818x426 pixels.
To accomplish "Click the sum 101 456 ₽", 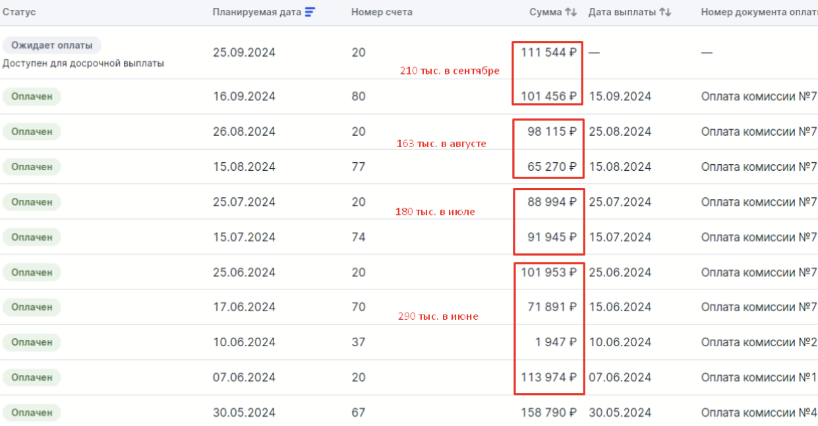I will pyautogui.click(x=548, y=96).
